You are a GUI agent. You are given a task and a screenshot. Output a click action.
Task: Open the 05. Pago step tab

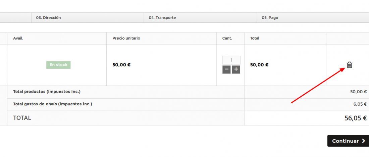point(313,18)
